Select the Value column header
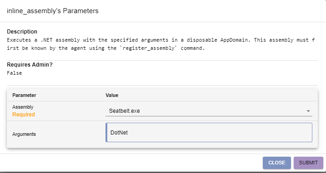This screenshot has height=173, width=326. coord(112,95)
